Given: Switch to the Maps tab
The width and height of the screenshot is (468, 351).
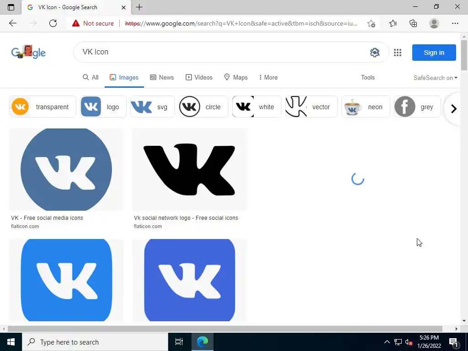Looking at the screenshot, I should pos(236,77).
